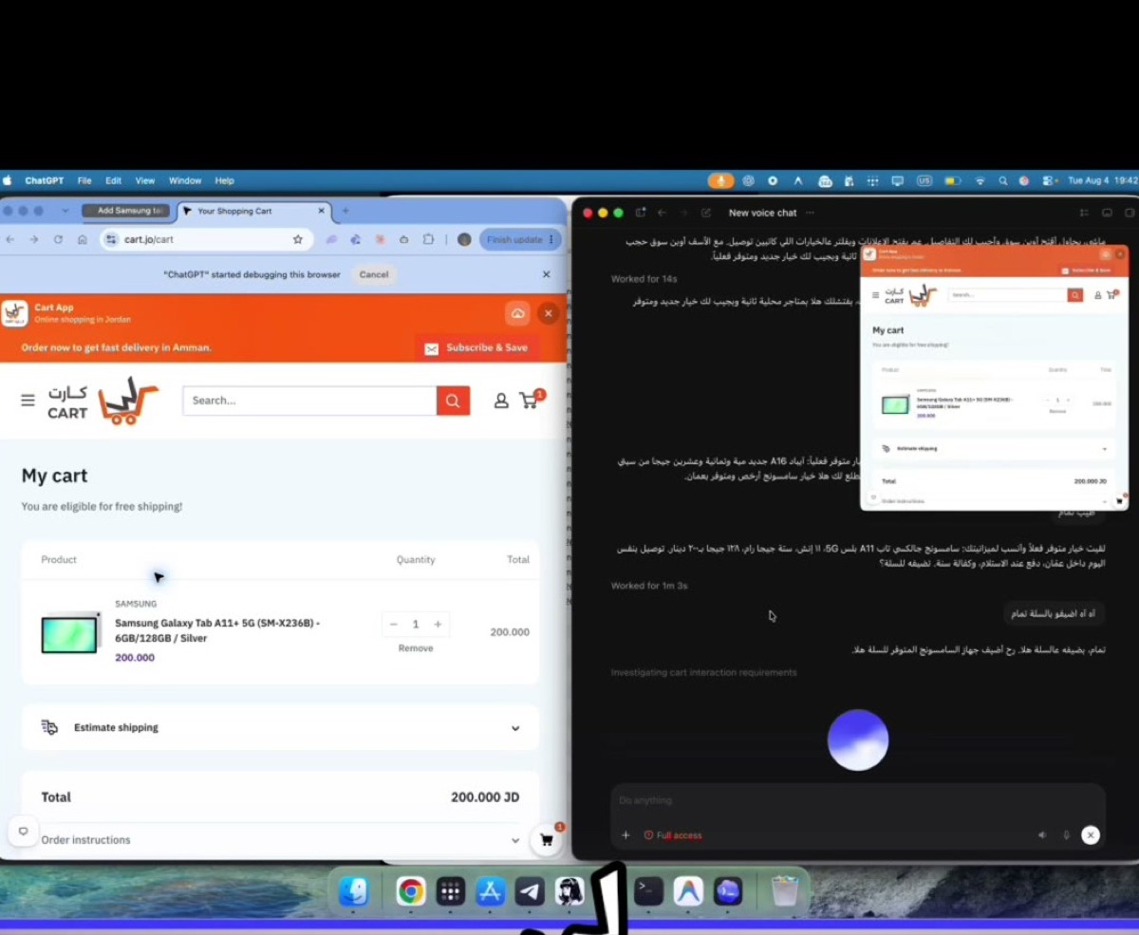Open the header cart icon with badge
Screen dimensions: 1139x935
pos(530,400)
